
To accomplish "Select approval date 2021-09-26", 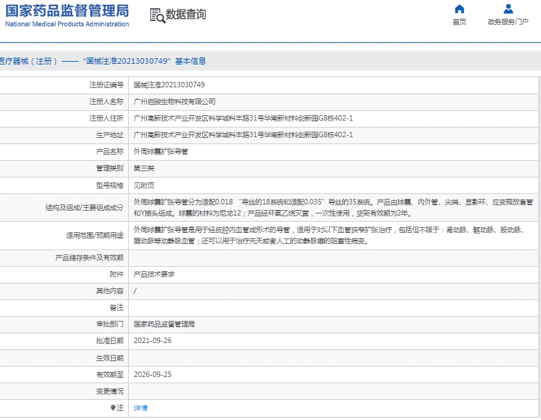I will pyautogui.click(x=152, y=340).
